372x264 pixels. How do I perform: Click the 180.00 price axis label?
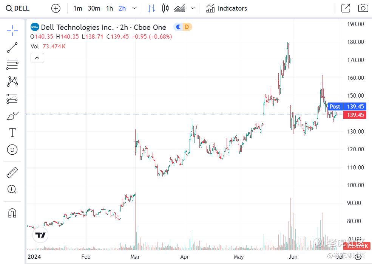click(x=355, y=42)
